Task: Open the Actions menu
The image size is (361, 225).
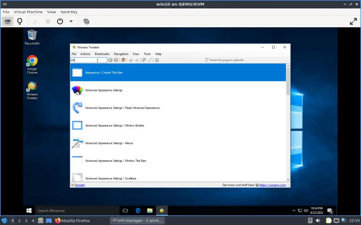Action: pos(85,54)
